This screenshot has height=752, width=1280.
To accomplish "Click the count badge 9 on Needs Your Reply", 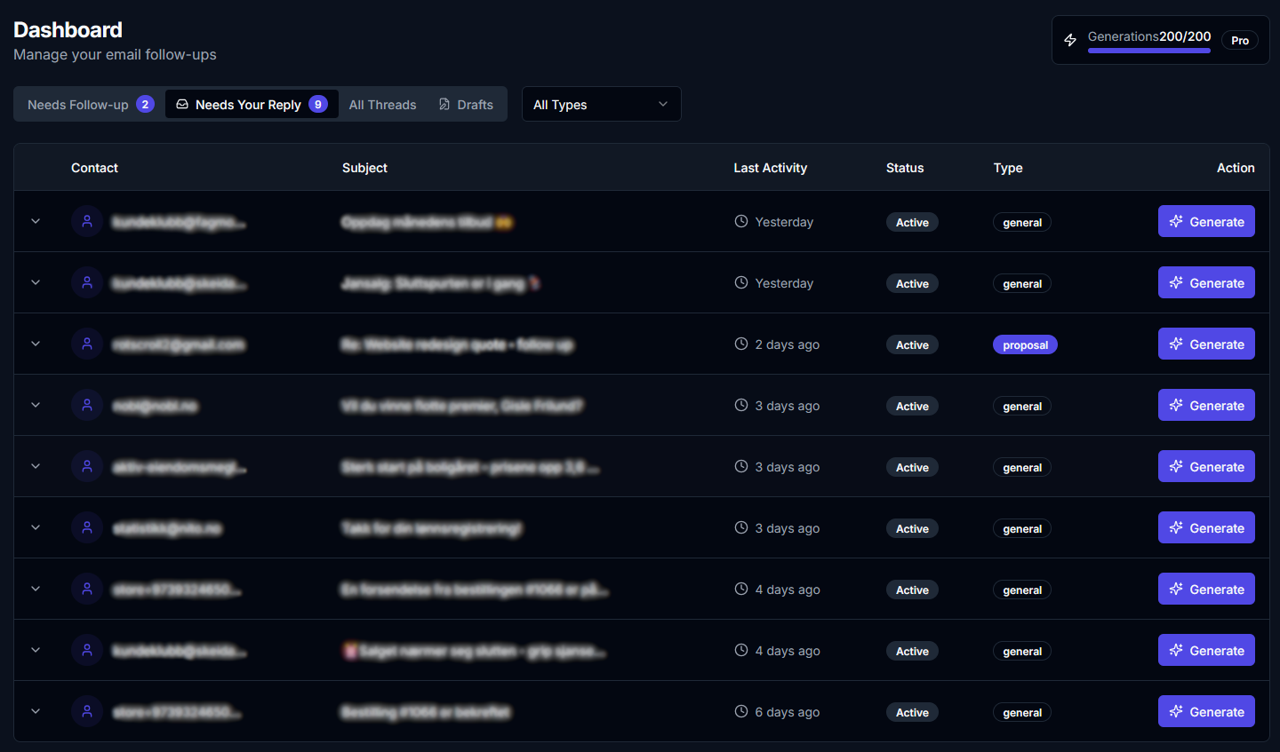I will click(x=318, y=104).
